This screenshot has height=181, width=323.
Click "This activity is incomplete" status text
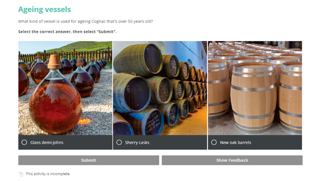pyautogui.click(x=48, y=174)
